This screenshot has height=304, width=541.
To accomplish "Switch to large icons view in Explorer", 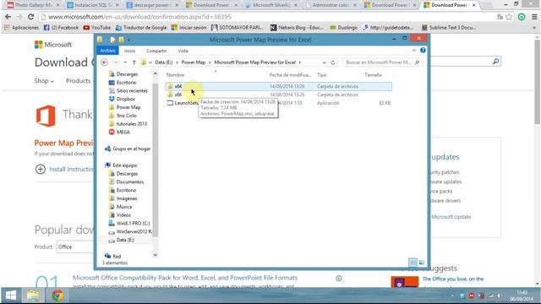I will click(x=422, y=263).
